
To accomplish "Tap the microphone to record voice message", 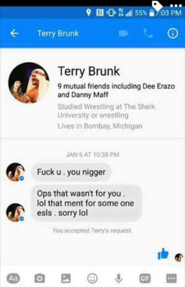I will [119, 278].
